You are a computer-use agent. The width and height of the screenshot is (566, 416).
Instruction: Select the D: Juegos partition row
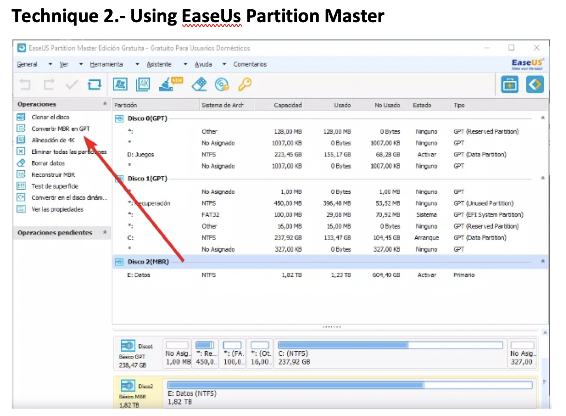click(330, 155)
